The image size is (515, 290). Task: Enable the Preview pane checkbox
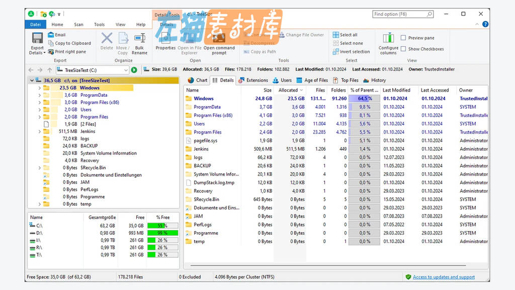coord(403,38)
